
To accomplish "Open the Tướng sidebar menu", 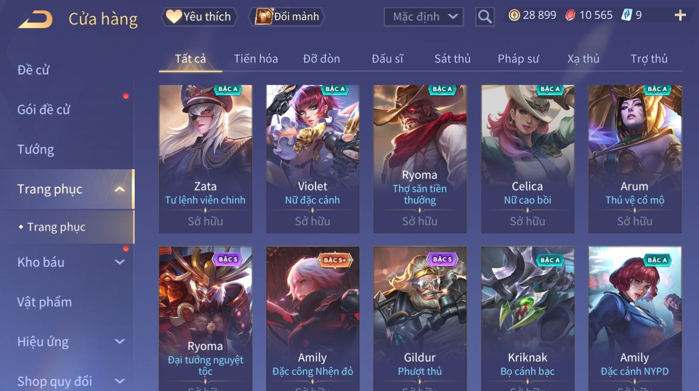I will (35, 150).
